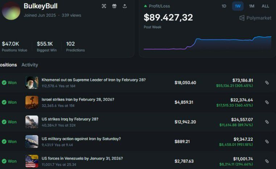Open Khamenei out as Supreme Leader market

coord(93,80)
